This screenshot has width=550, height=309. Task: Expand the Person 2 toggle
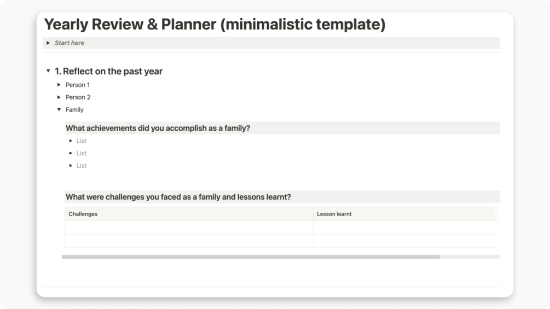coord(59,97)
